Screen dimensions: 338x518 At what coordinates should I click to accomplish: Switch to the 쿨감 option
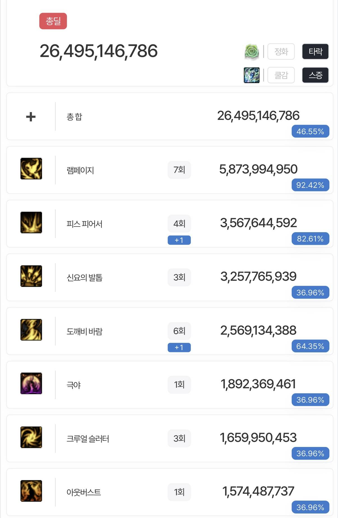coord(281,75)
